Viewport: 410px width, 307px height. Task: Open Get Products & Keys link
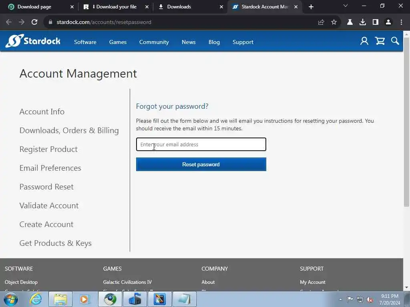pos(55,243)
